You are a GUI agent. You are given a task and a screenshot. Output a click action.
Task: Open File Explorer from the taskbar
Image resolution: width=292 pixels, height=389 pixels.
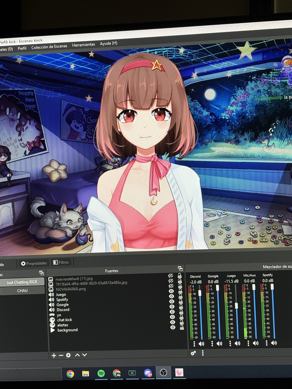coord(85,374)
